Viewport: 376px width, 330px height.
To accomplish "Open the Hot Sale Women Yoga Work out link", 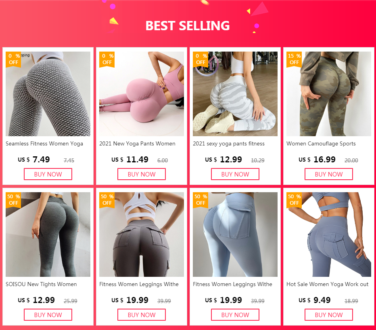I will coord(327,284).
